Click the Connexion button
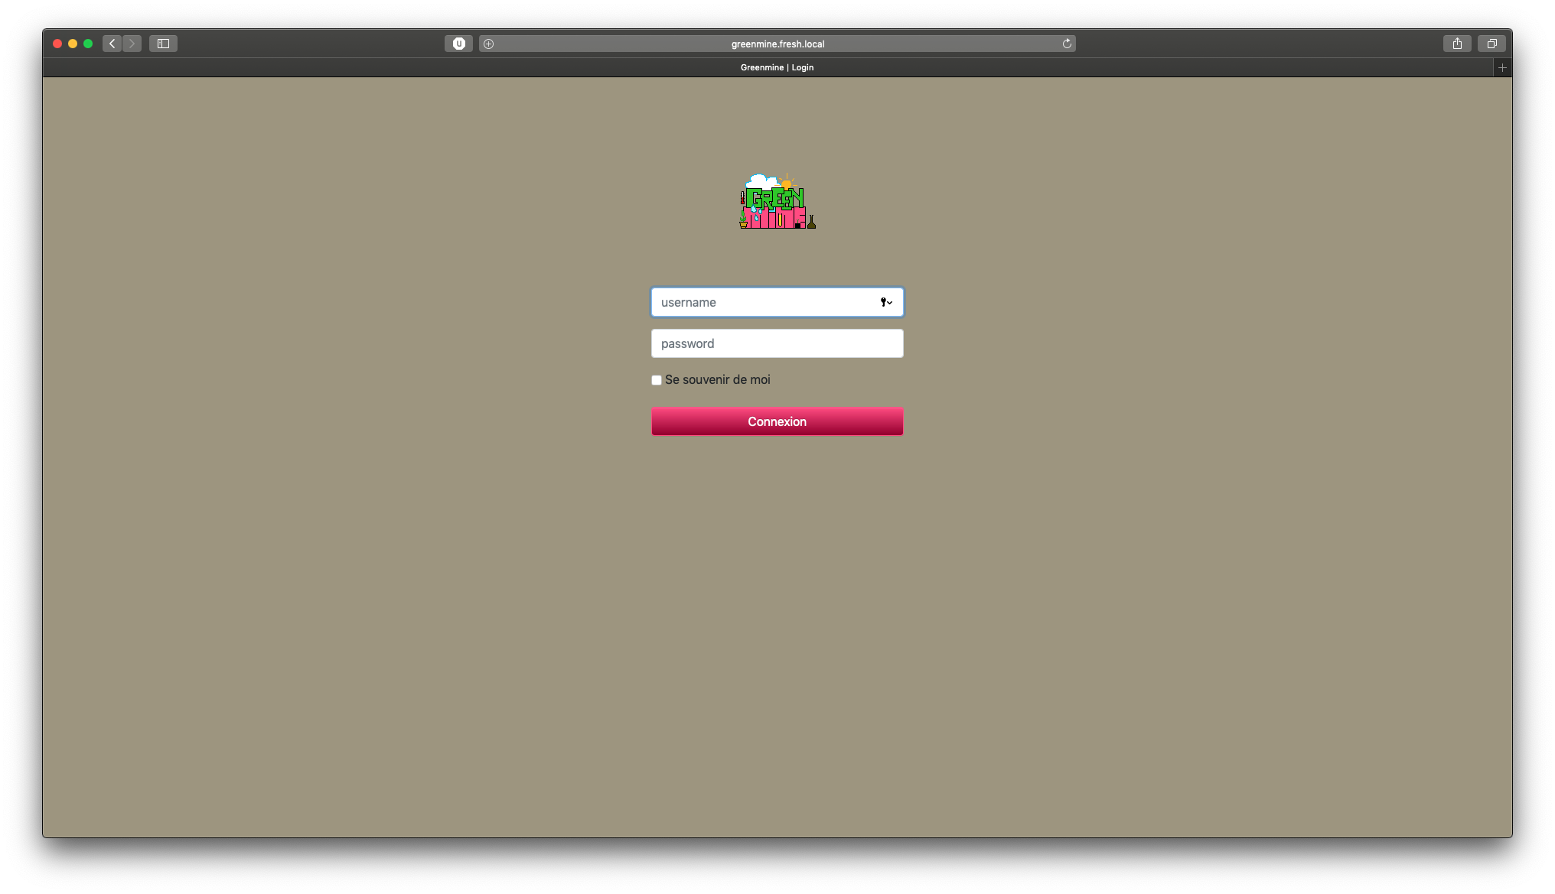 click(777, 421)
